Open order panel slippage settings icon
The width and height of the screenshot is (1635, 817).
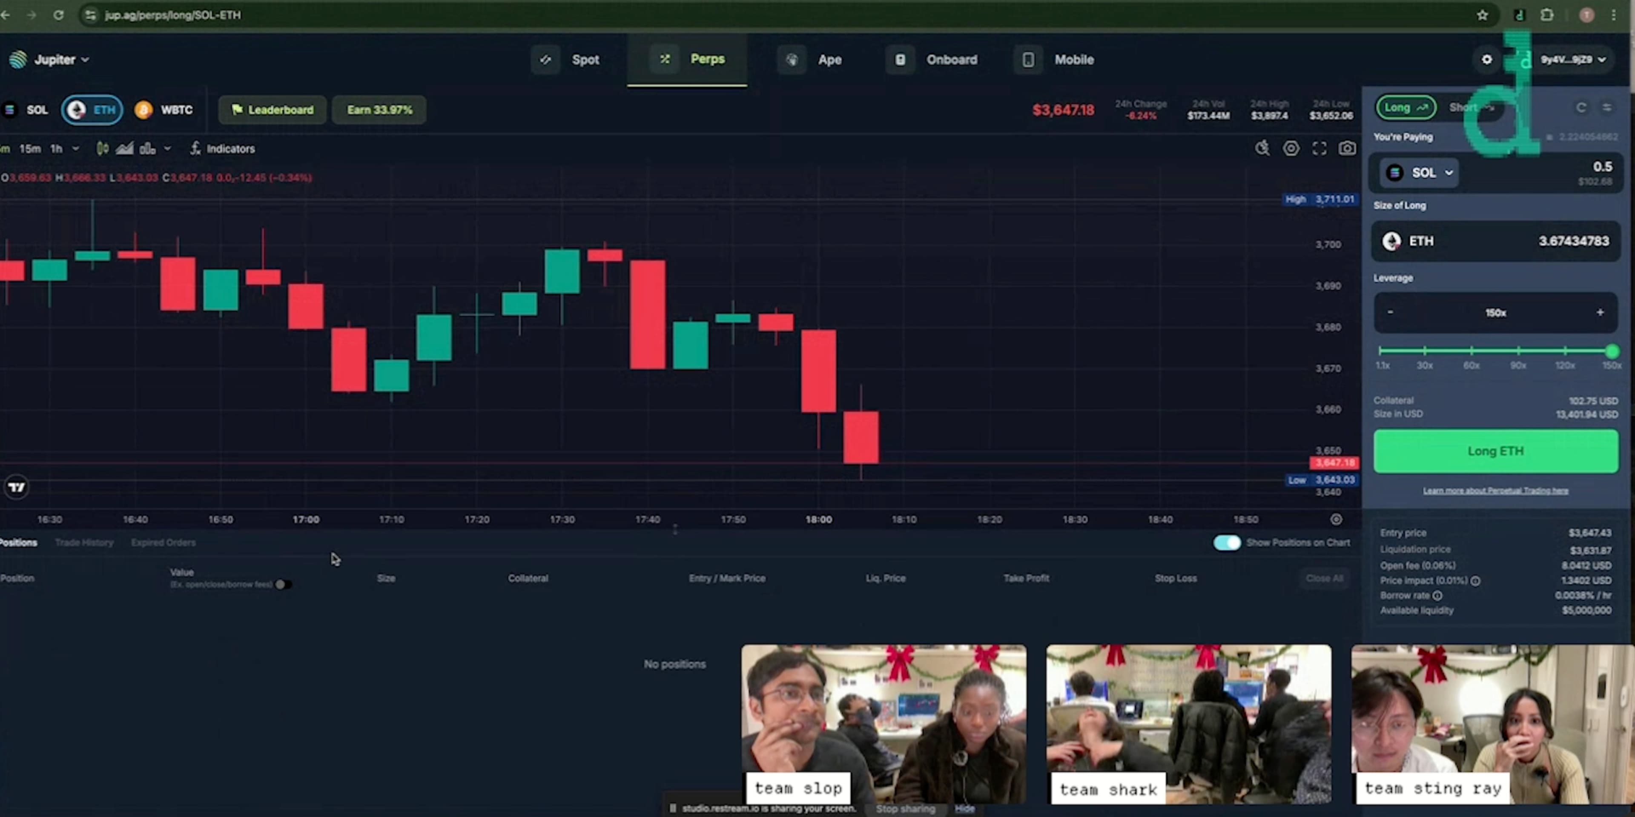tap(1607, 107)
